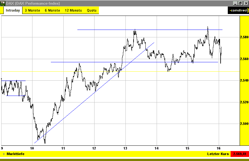Click the 11 time axis label
Viewport: 249px width, 161px height.
coord(63,148)
